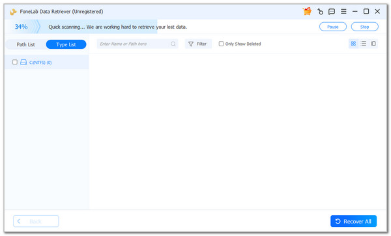The image size is (391, 236).
Task: Stop the scanning process
Action: (364, 27)
